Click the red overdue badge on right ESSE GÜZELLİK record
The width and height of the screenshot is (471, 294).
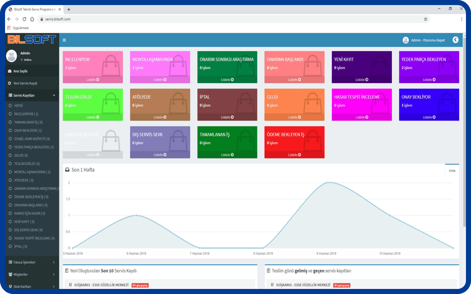(341, 285)
